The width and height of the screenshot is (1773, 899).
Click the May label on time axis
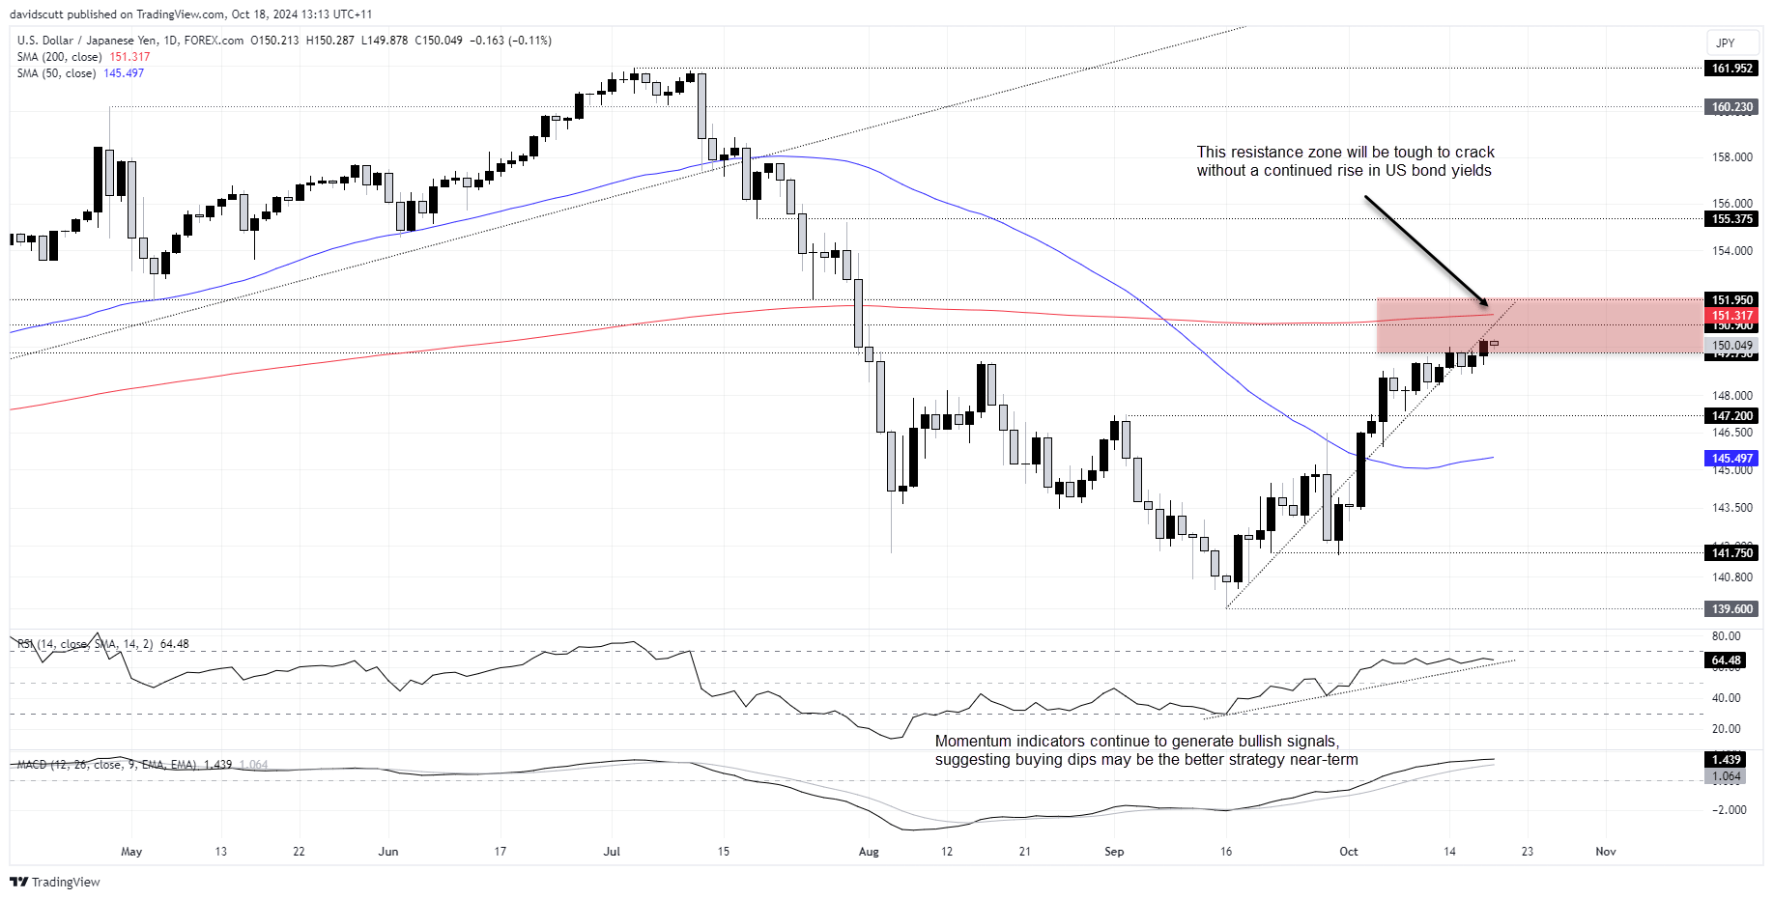tap(131, 852)
